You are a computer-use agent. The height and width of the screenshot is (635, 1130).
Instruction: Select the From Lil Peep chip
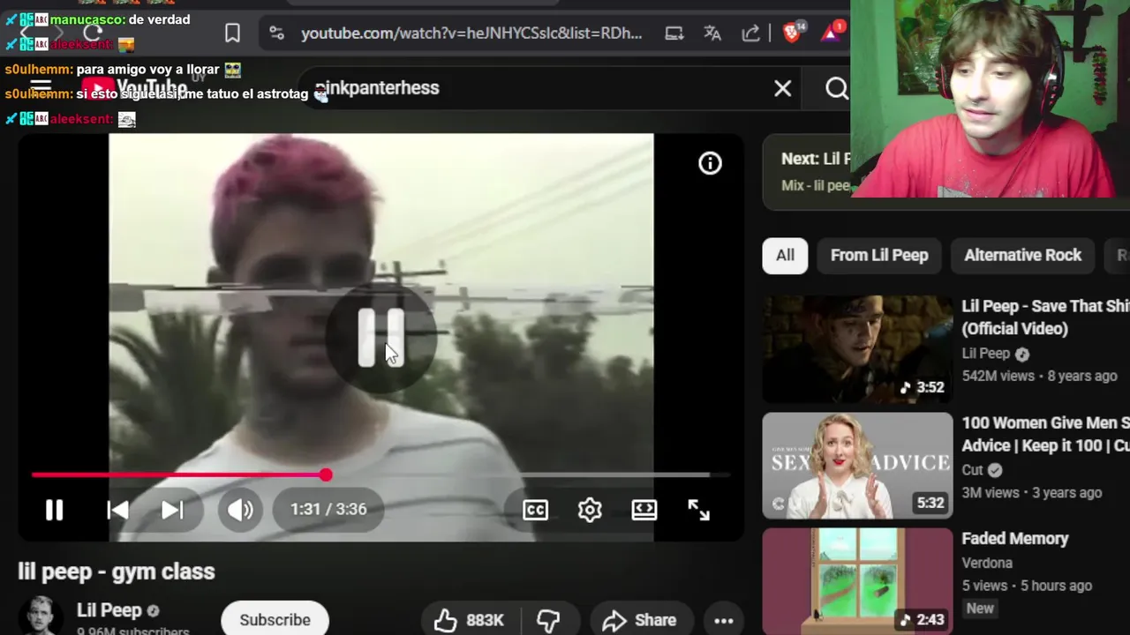(x=879, y=256)
